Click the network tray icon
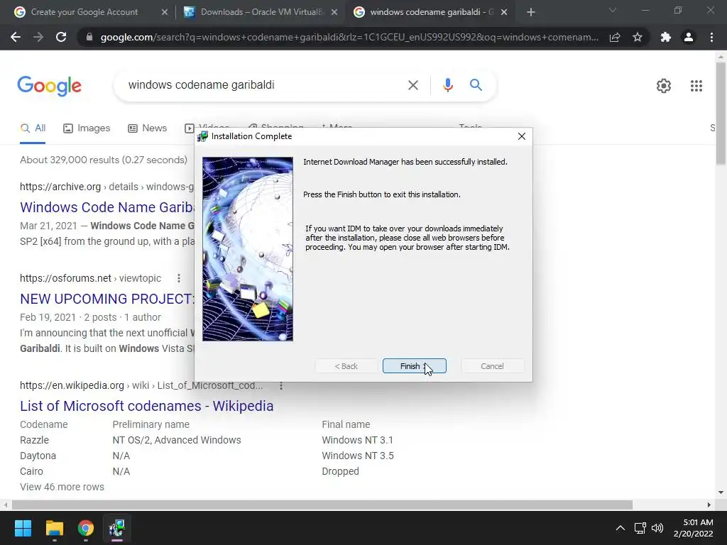Image resolution: width=727 pixels, height=545 pixels. pos(640,528)
